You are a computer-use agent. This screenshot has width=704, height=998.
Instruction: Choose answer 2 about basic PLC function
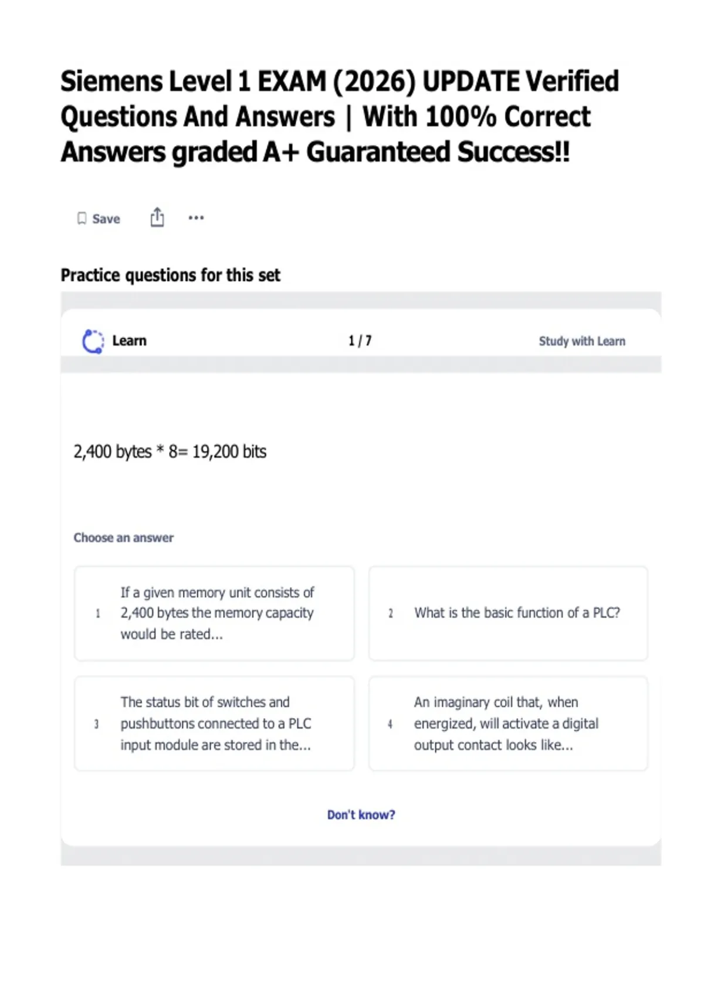(508, 613)
